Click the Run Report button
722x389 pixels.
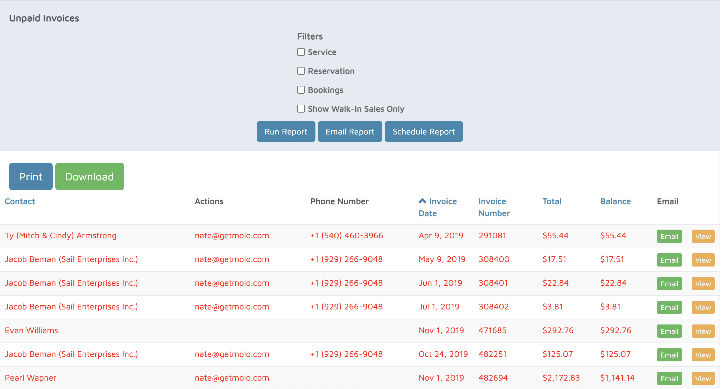click(285, 131)
